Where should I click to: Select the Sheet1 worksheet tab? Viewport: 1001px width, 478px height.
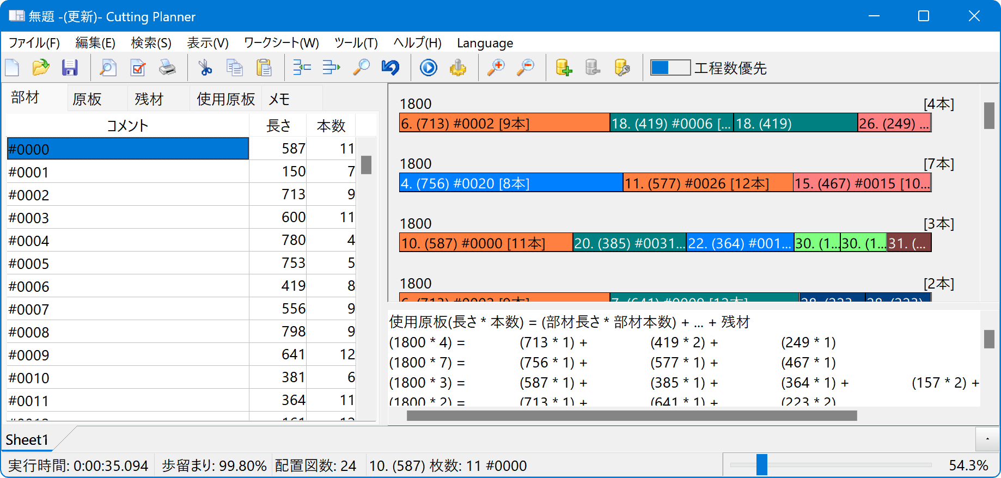coord(27,440)
